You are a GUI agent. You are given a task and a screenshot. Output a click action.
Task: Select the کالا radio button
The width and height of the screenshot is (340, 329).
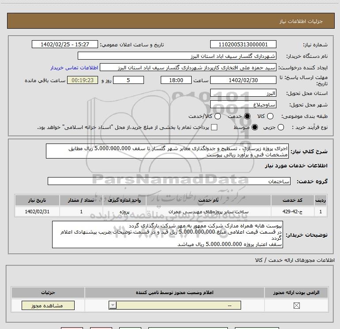point(270,116)
